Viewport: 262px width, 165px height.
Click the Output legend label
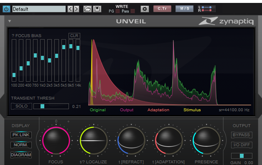coord(127,110)
